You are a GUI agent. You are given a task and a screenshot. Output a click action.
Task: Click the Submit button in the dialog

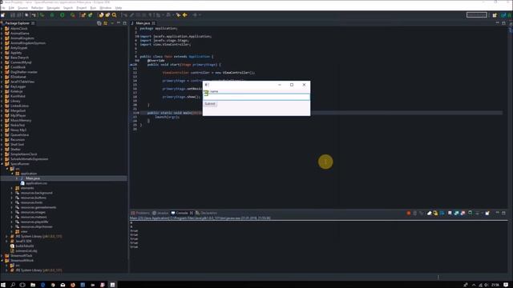click(210, 104)
